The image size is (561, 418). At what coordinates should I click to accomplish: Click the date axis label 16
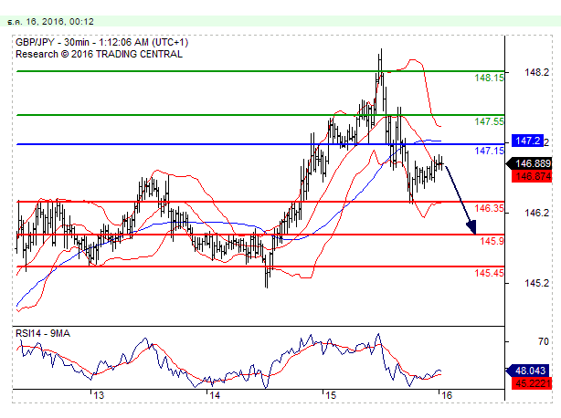(447, 395)
